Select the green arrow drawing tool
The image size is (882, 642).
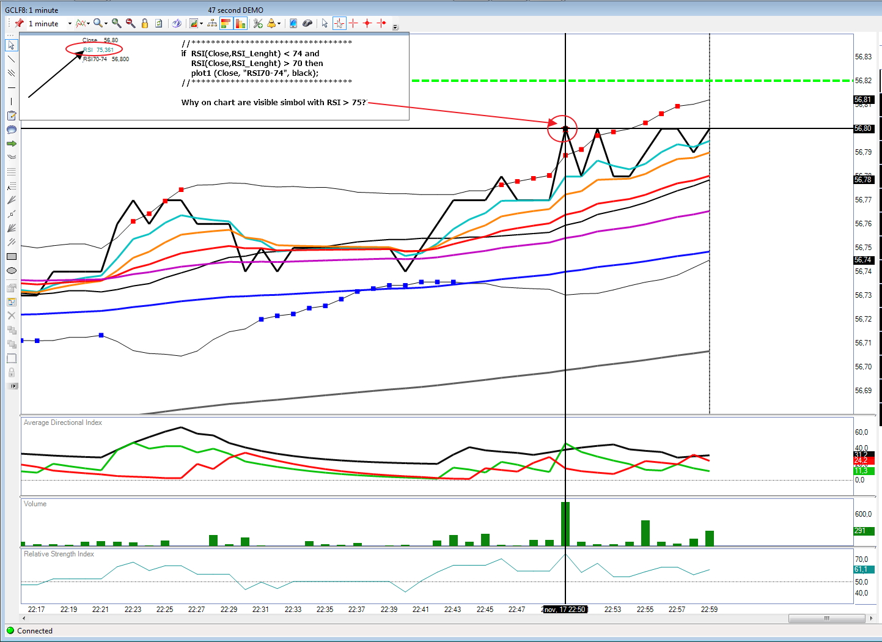click(11, 144)
